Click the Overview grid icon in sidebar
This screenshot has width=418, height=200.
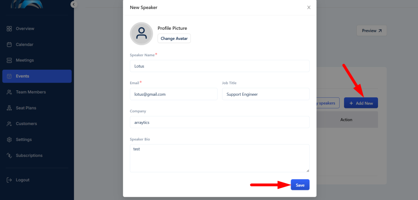(x=9, y=29)
